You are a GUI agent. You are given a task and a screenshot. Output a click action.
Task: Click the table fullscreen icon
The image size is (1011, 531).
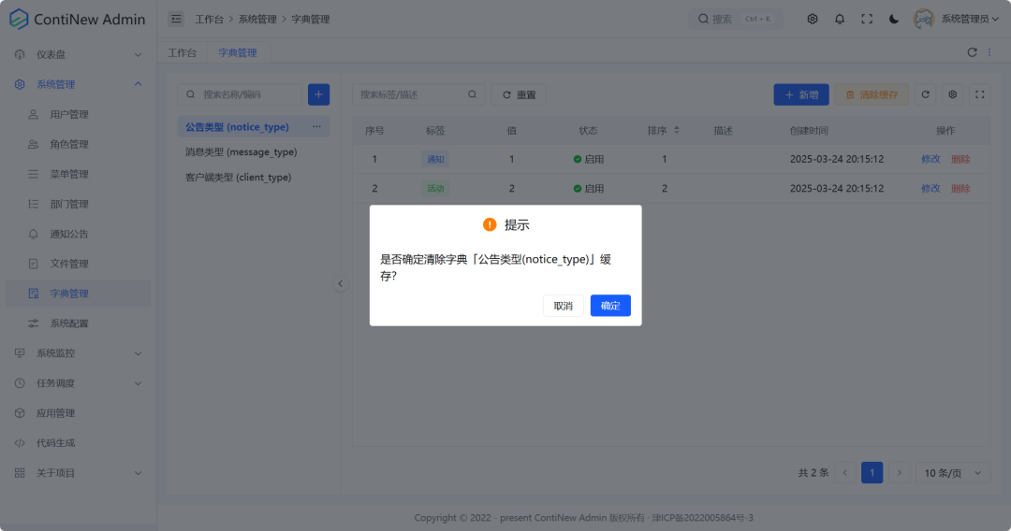tap(980, 94)
